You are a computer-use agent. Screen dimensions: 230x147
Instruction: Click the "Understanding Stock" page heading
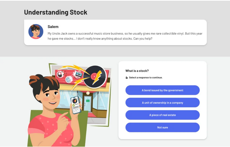[56, 13]
